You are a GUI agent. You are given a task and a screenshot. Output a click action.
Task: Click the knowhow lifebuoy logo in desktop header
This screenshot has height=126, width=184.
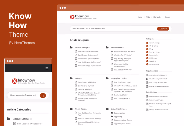click(72, 17)
